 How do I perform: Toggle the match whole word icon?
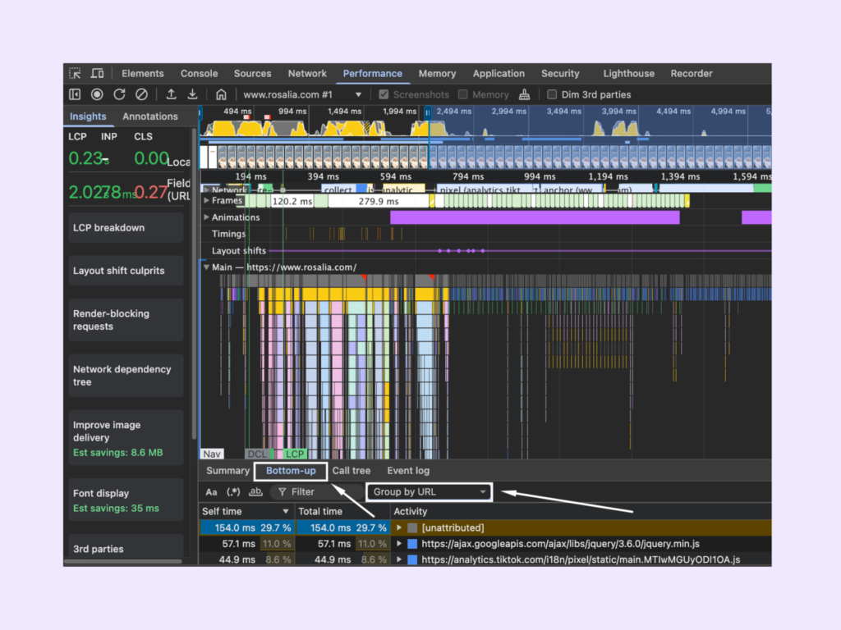256,492
